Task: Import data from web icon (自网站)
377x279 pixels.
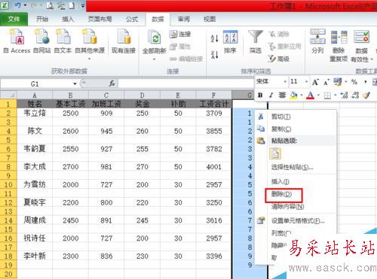Action: pos(42,41)
